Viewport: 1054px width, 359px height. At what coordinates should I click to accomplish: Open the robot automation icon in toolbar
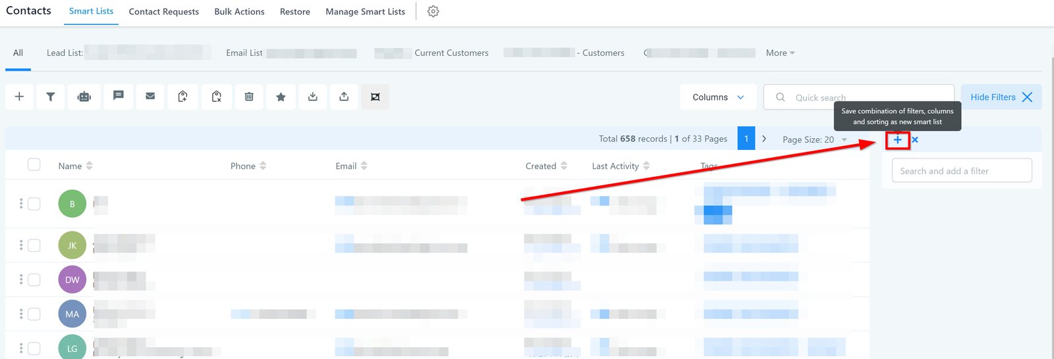coord(84,97)
